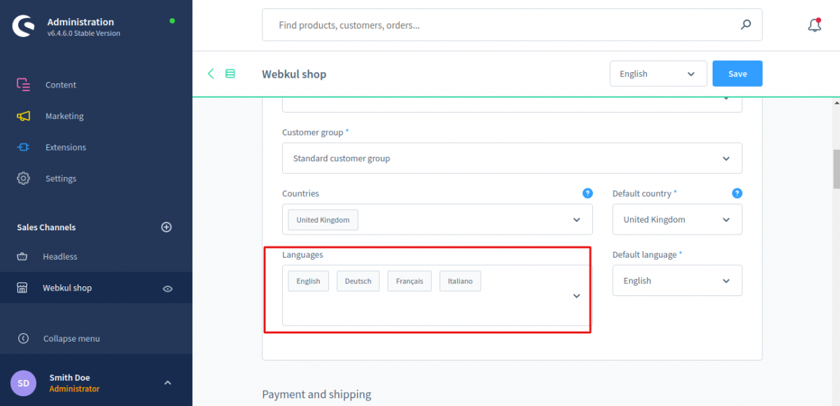
Task: Click the sales channel list icon beside back arrow
Action: point(230,73)
